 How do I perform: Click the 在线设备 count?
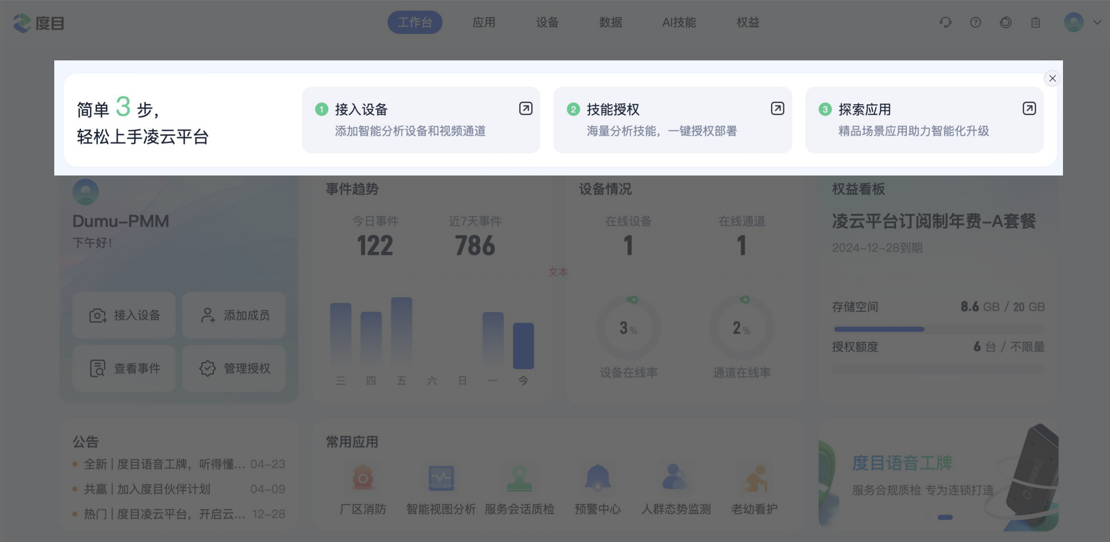tap(628, 246)
